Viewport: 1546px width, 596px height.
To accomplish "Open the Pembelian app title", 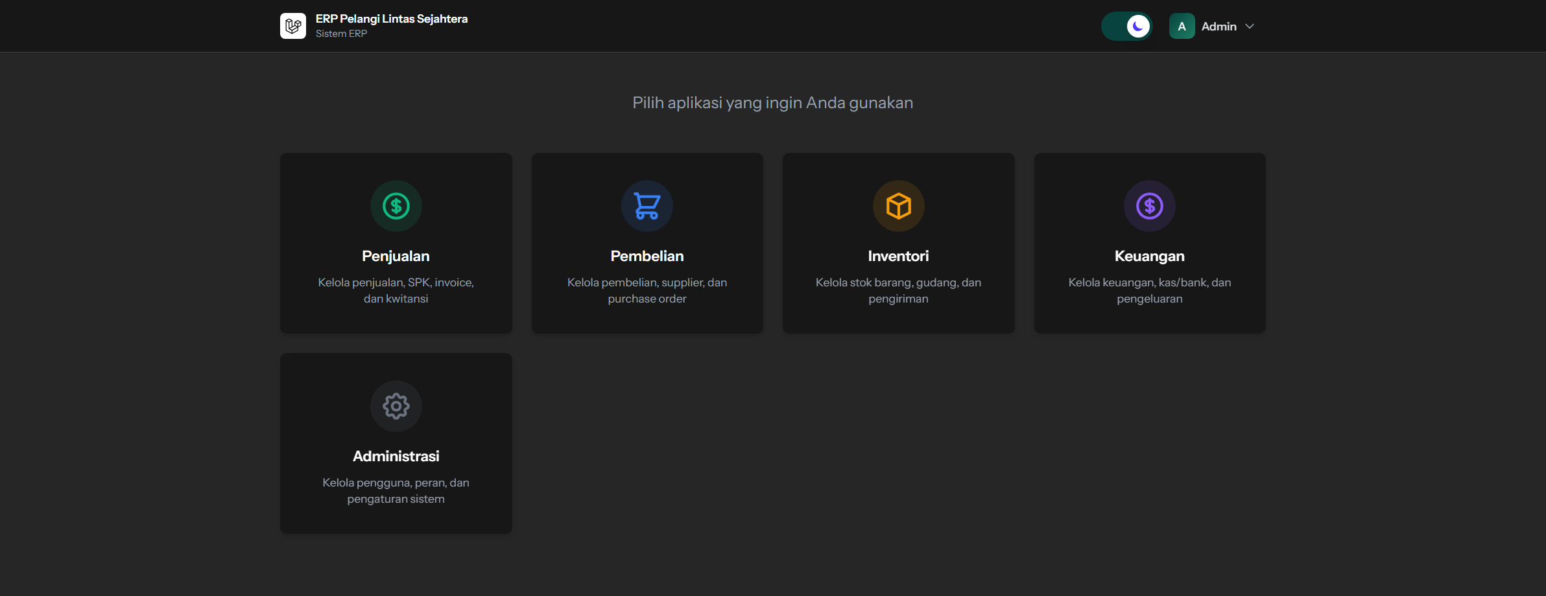I will point(647,256).
